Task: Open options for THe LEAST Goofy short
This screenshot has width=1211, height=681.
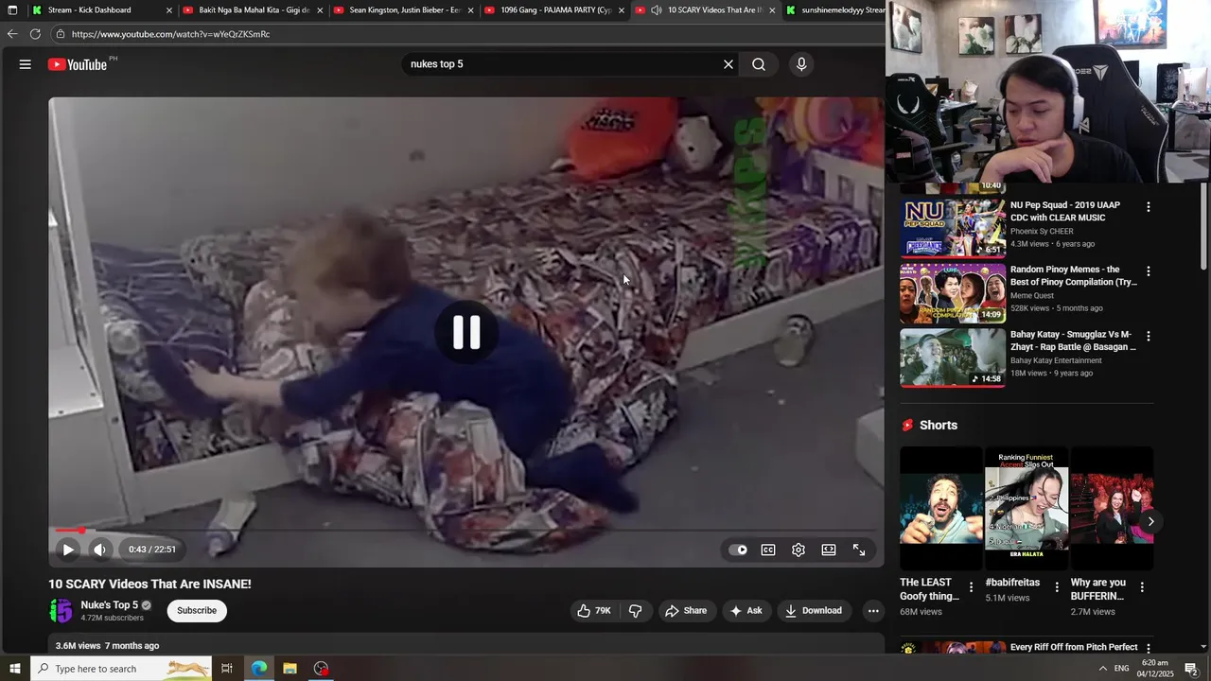Action: (x=971, y=587)
